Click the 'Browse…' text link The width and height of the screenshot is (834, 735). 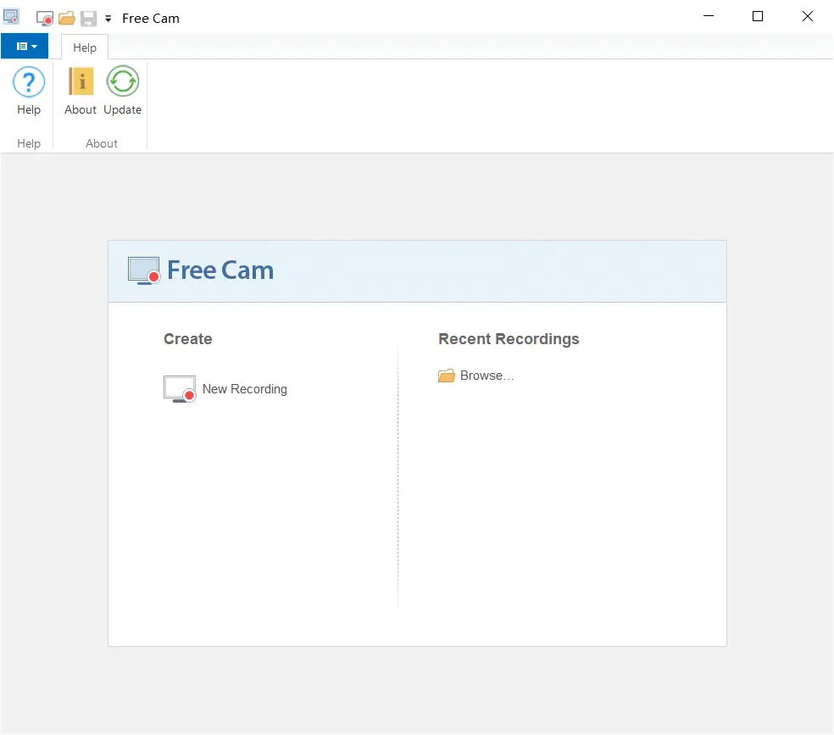pyautogui.click(x=486, y=376)
